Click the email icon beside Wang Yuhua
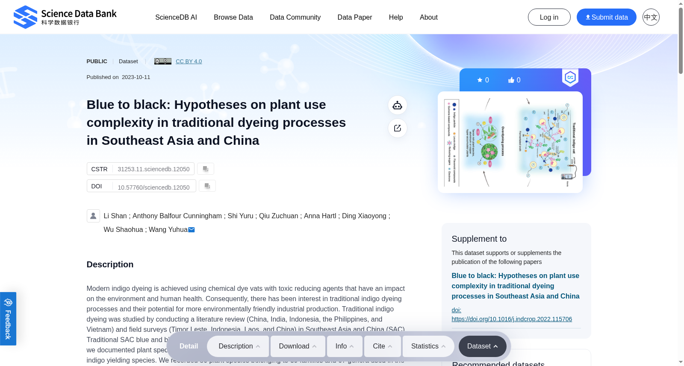 (x=192, y=230)
